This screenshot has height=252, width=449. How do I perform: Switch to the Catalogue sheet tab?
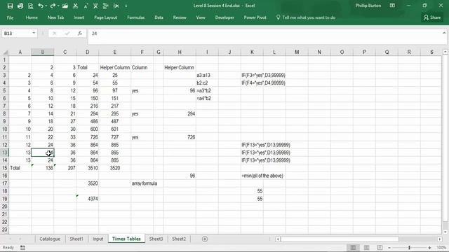tap(50, 239)
